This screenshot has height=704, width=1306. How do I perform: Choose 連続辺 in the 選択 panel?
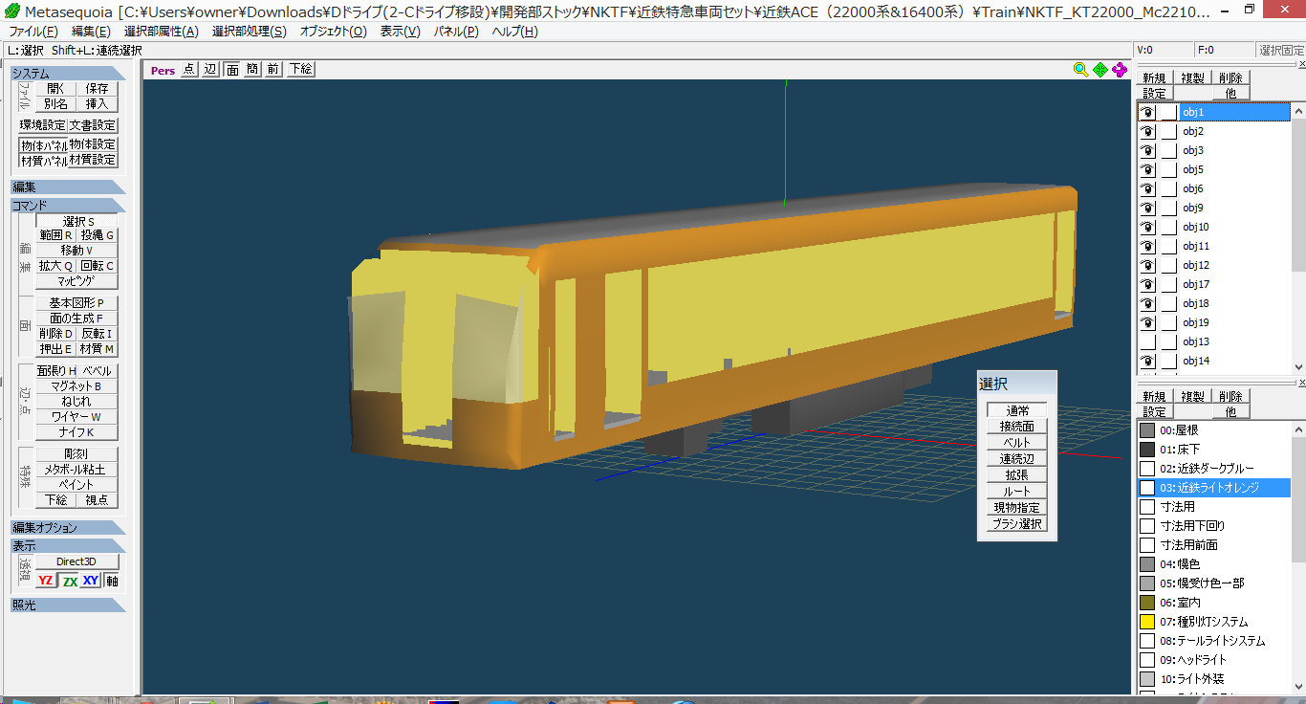point(1017,459)
